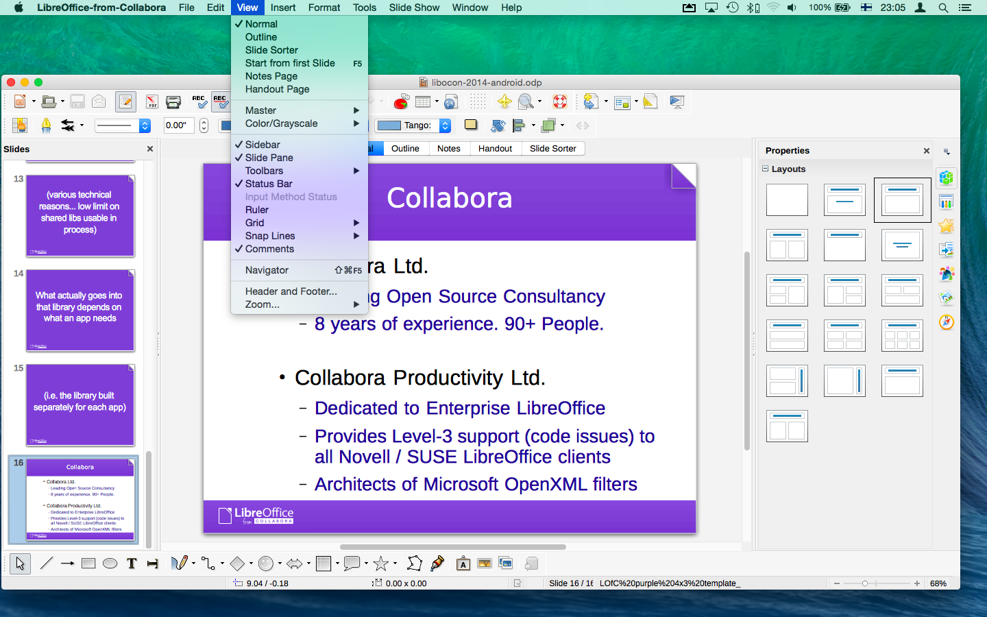Switch to Outline in View menu

300,37
